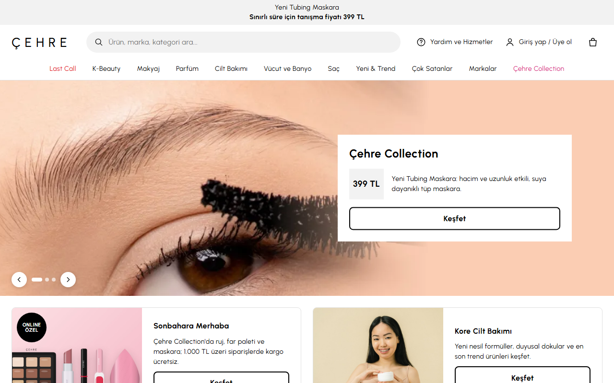614x383 pixels.
Task: Open the Yeni & Trend menu
Action: click(376, 68)
